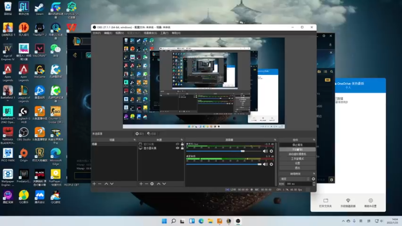Viewport: 402px width, 226px height.
Task: Click the Stop Streaming button in Controls
Action: tap(297, 145)
